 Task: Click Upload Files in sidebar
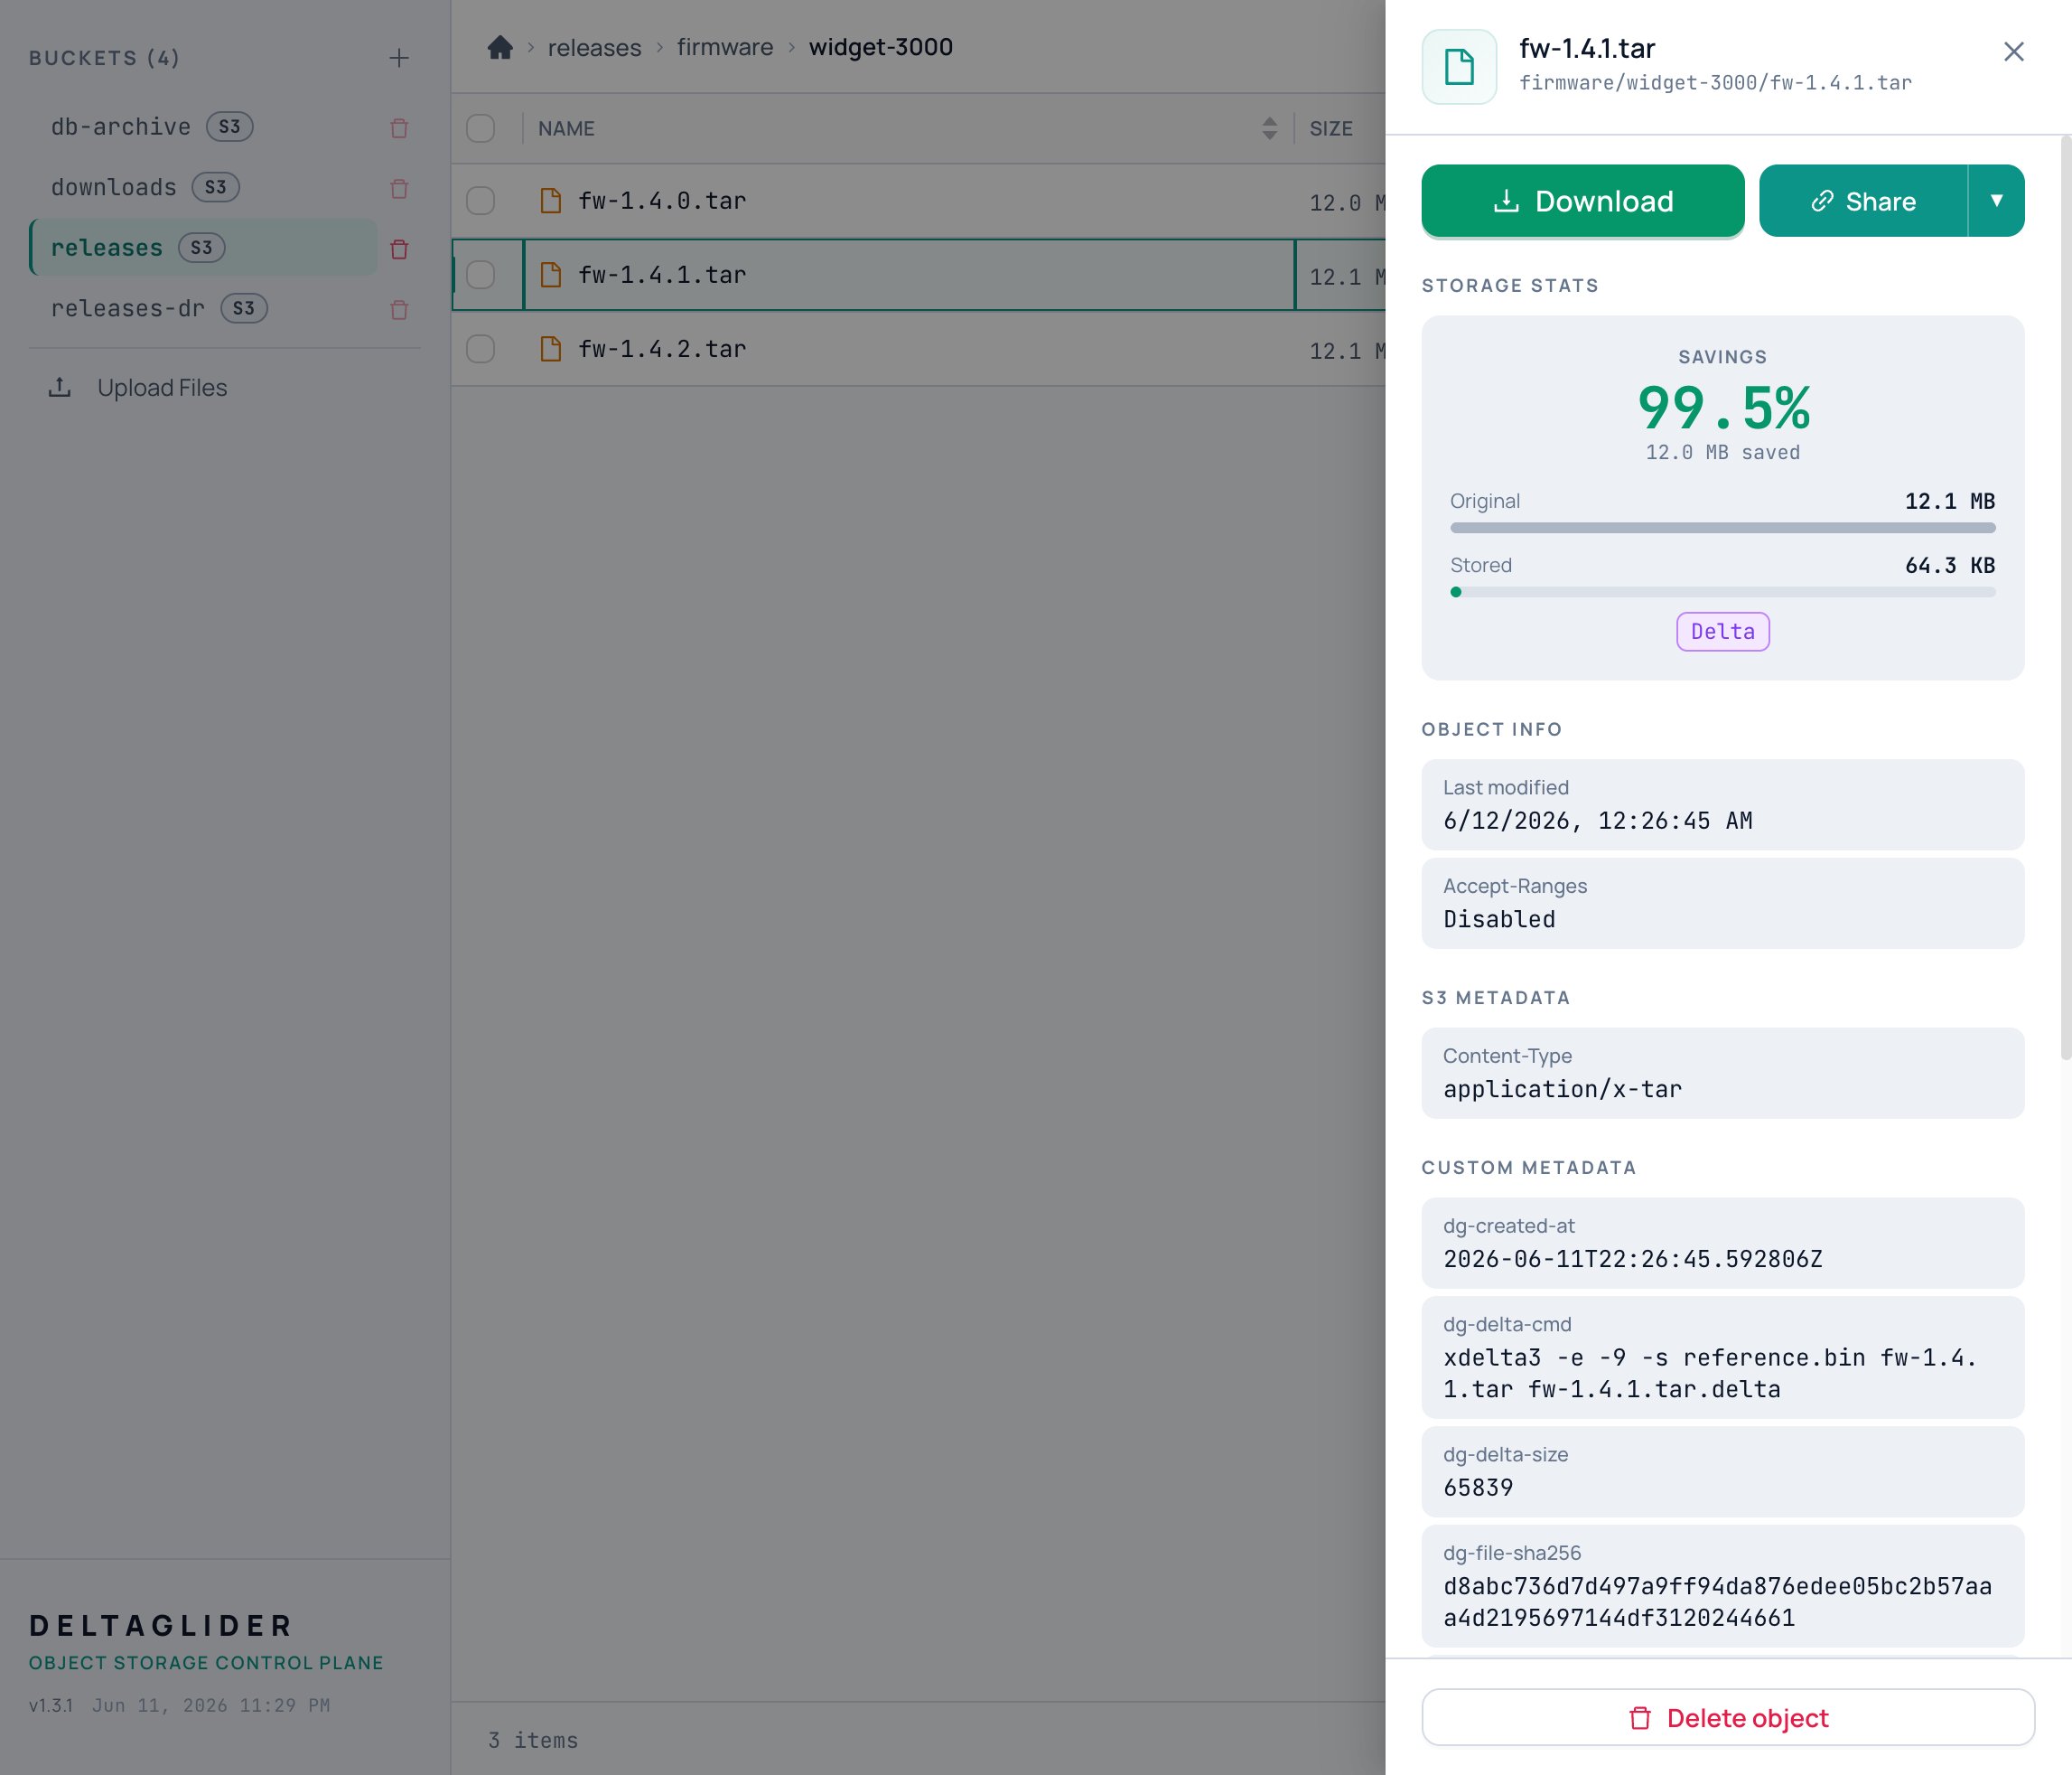pos(162,387)
